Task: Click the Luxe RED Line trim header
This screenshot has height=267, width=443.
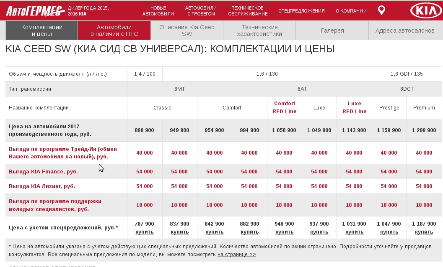Action: coord(354,107)
